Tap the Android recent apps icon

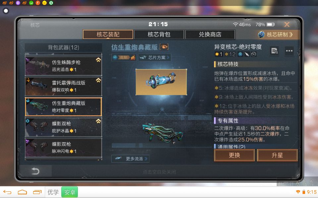37,192
